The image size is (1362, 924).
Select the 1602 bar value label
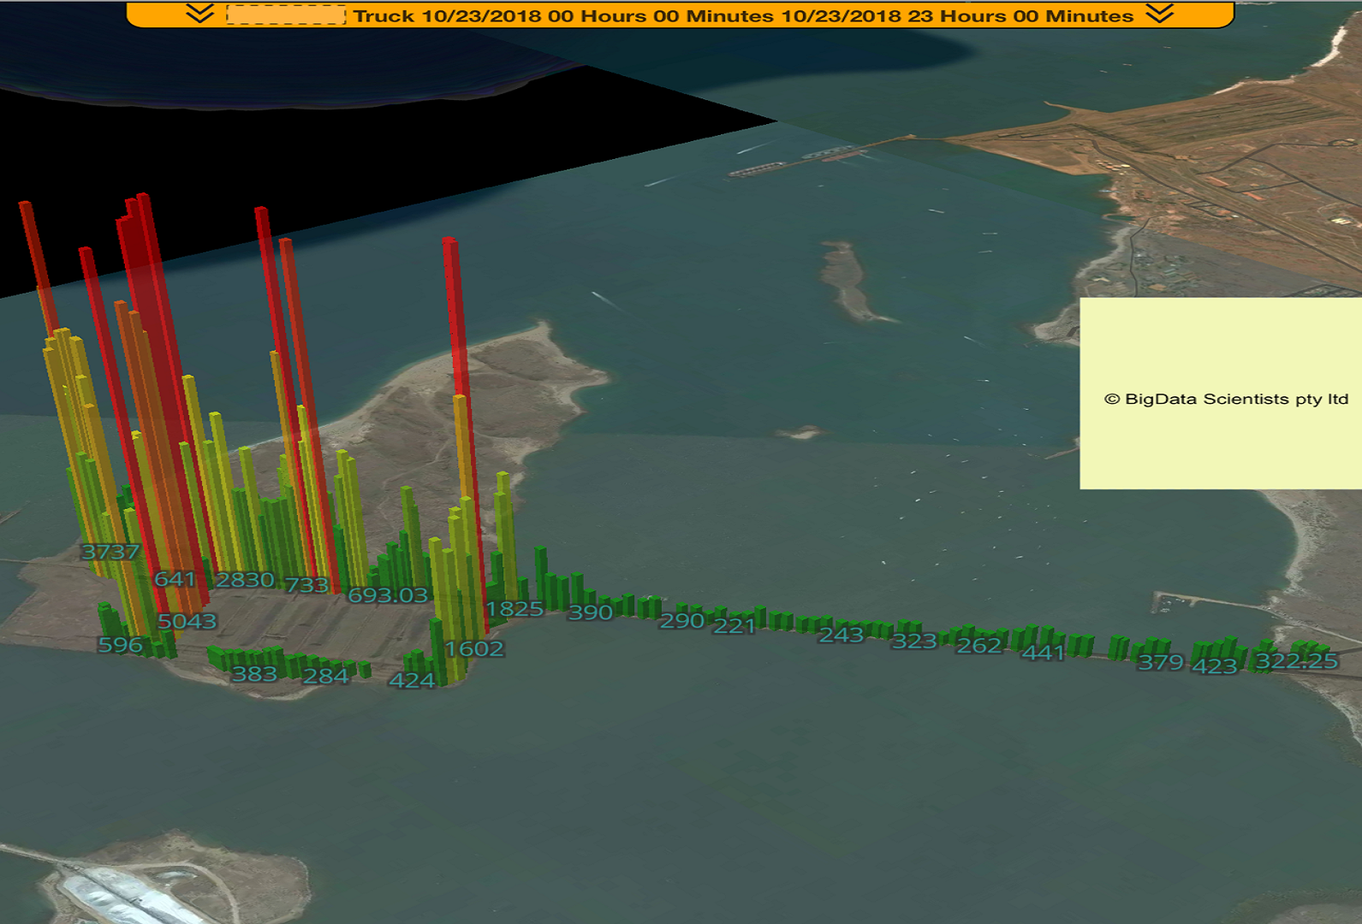click(x=474, y=649)
